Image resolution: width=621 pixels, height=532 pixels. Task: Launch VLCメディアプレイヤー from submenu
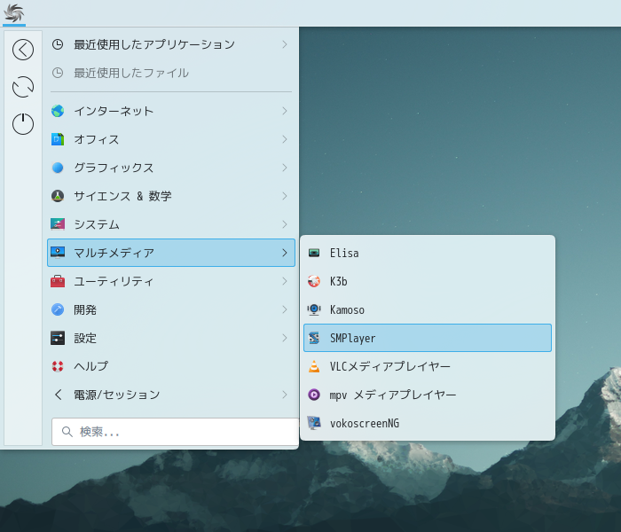click(428, 366)
